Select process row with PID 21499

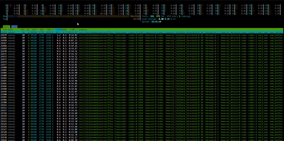click(142, 92)
